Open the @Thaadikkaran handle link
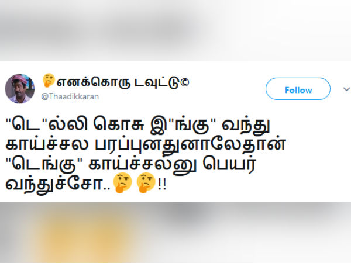The width and height of the screenshot is (351, 263). [x=70, y=96]
